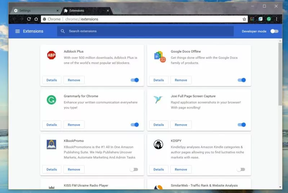
Task: Bookmark this page with the star icon
Action: point(244,19)
